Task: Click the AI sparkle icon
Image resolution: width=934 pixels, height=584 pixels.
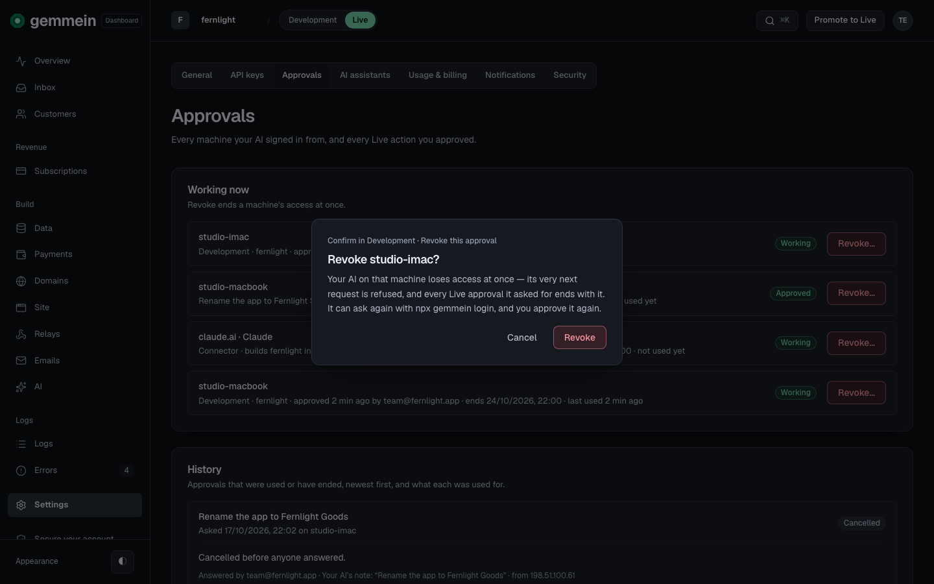Action: point(21,387)
